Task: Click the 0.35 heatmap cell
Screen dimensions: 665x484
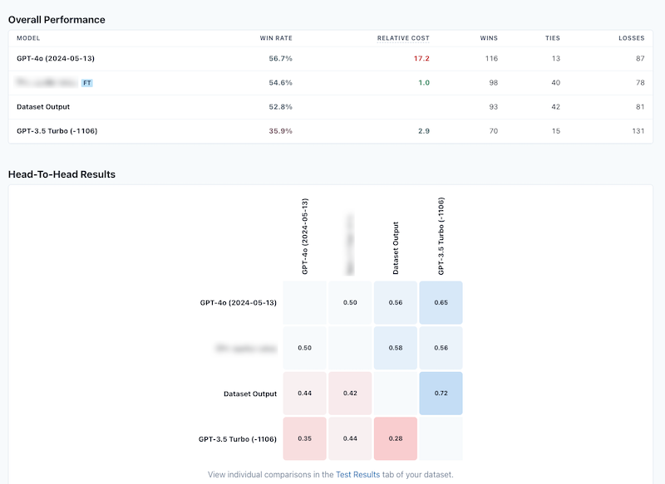Action: coord(303,438)
